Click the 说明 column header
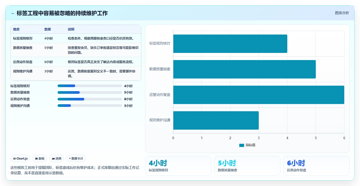Screen dimensions: 360x186 click(71, 29)
